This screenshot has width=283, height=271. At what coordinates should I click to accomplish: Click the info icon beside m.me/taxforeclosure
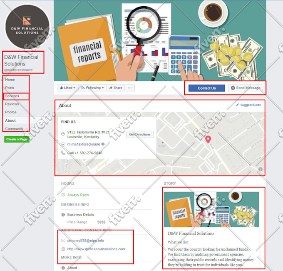(x=103, y=144)
